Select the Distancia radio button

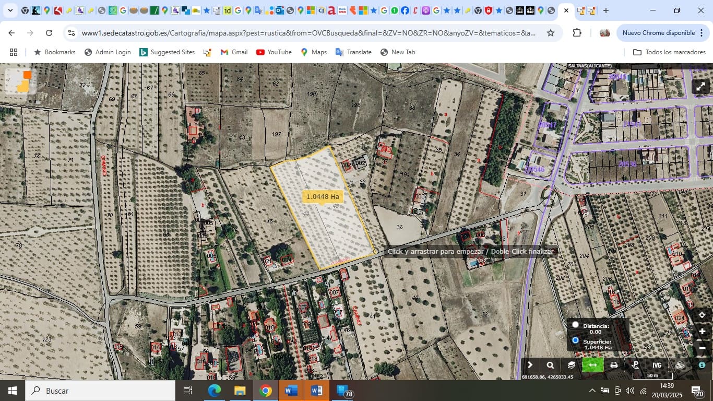(575, 325)
